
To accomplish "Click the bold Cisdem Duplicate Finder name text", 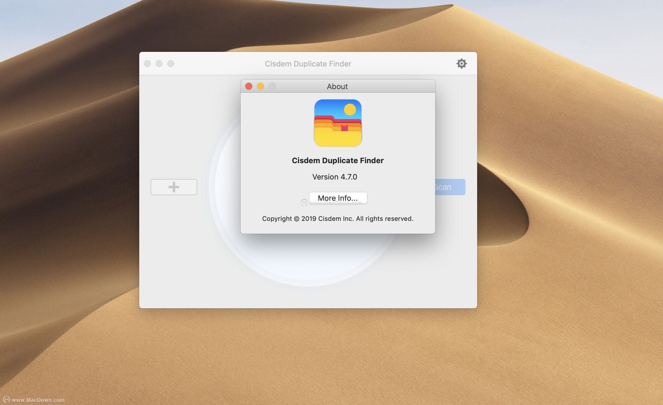I will [338, 160].
